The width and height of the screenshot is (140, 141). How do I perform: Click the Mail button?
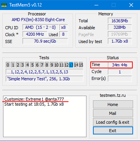(x=113, y=113)
